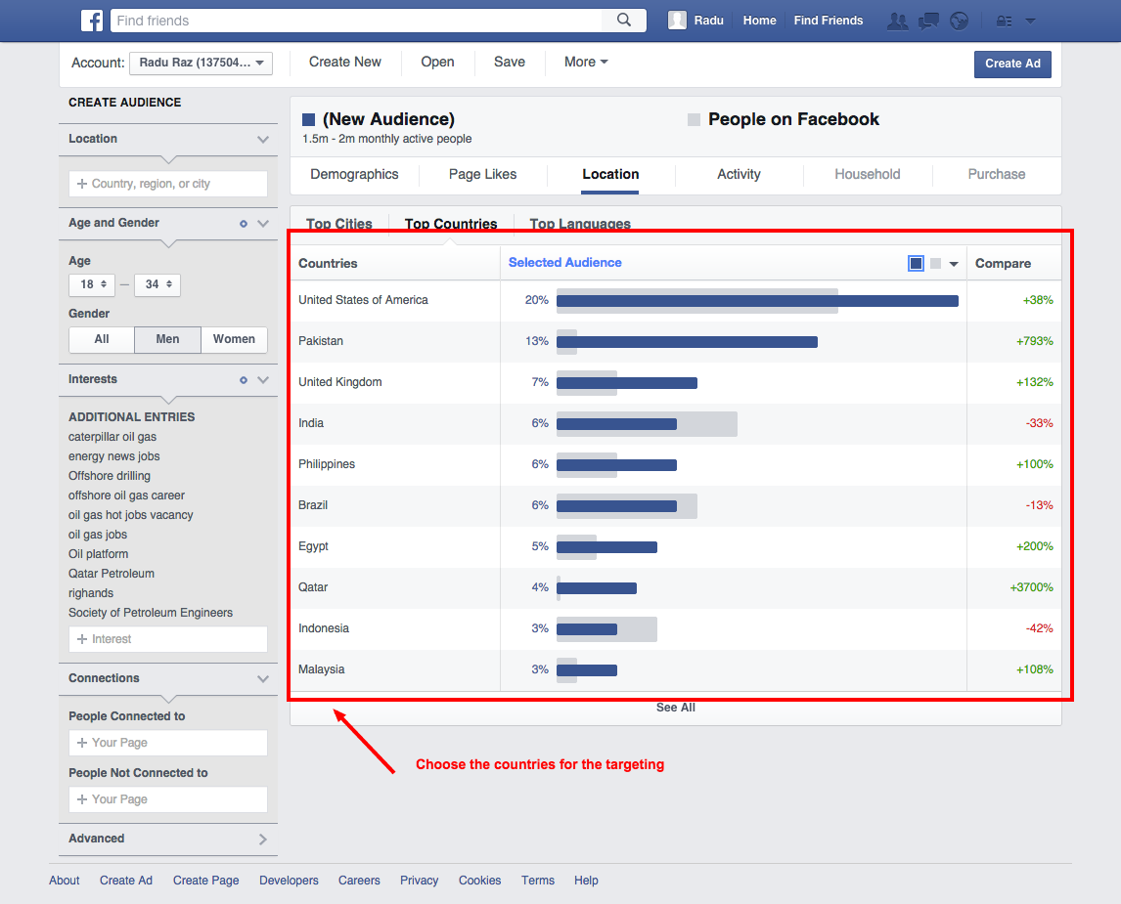Click Open in toolbar
The height and width of the screenshot is (904, 1121).
[x=437, y=63]
